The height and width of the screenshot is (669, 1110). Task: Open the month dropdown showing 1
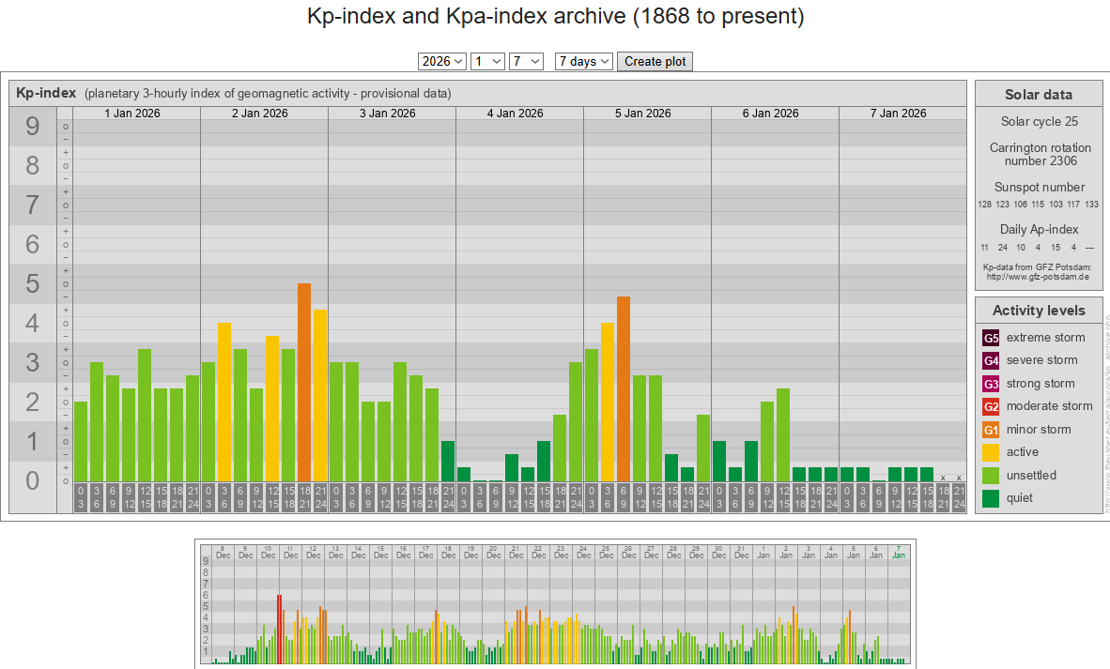(x=487, y=62)
